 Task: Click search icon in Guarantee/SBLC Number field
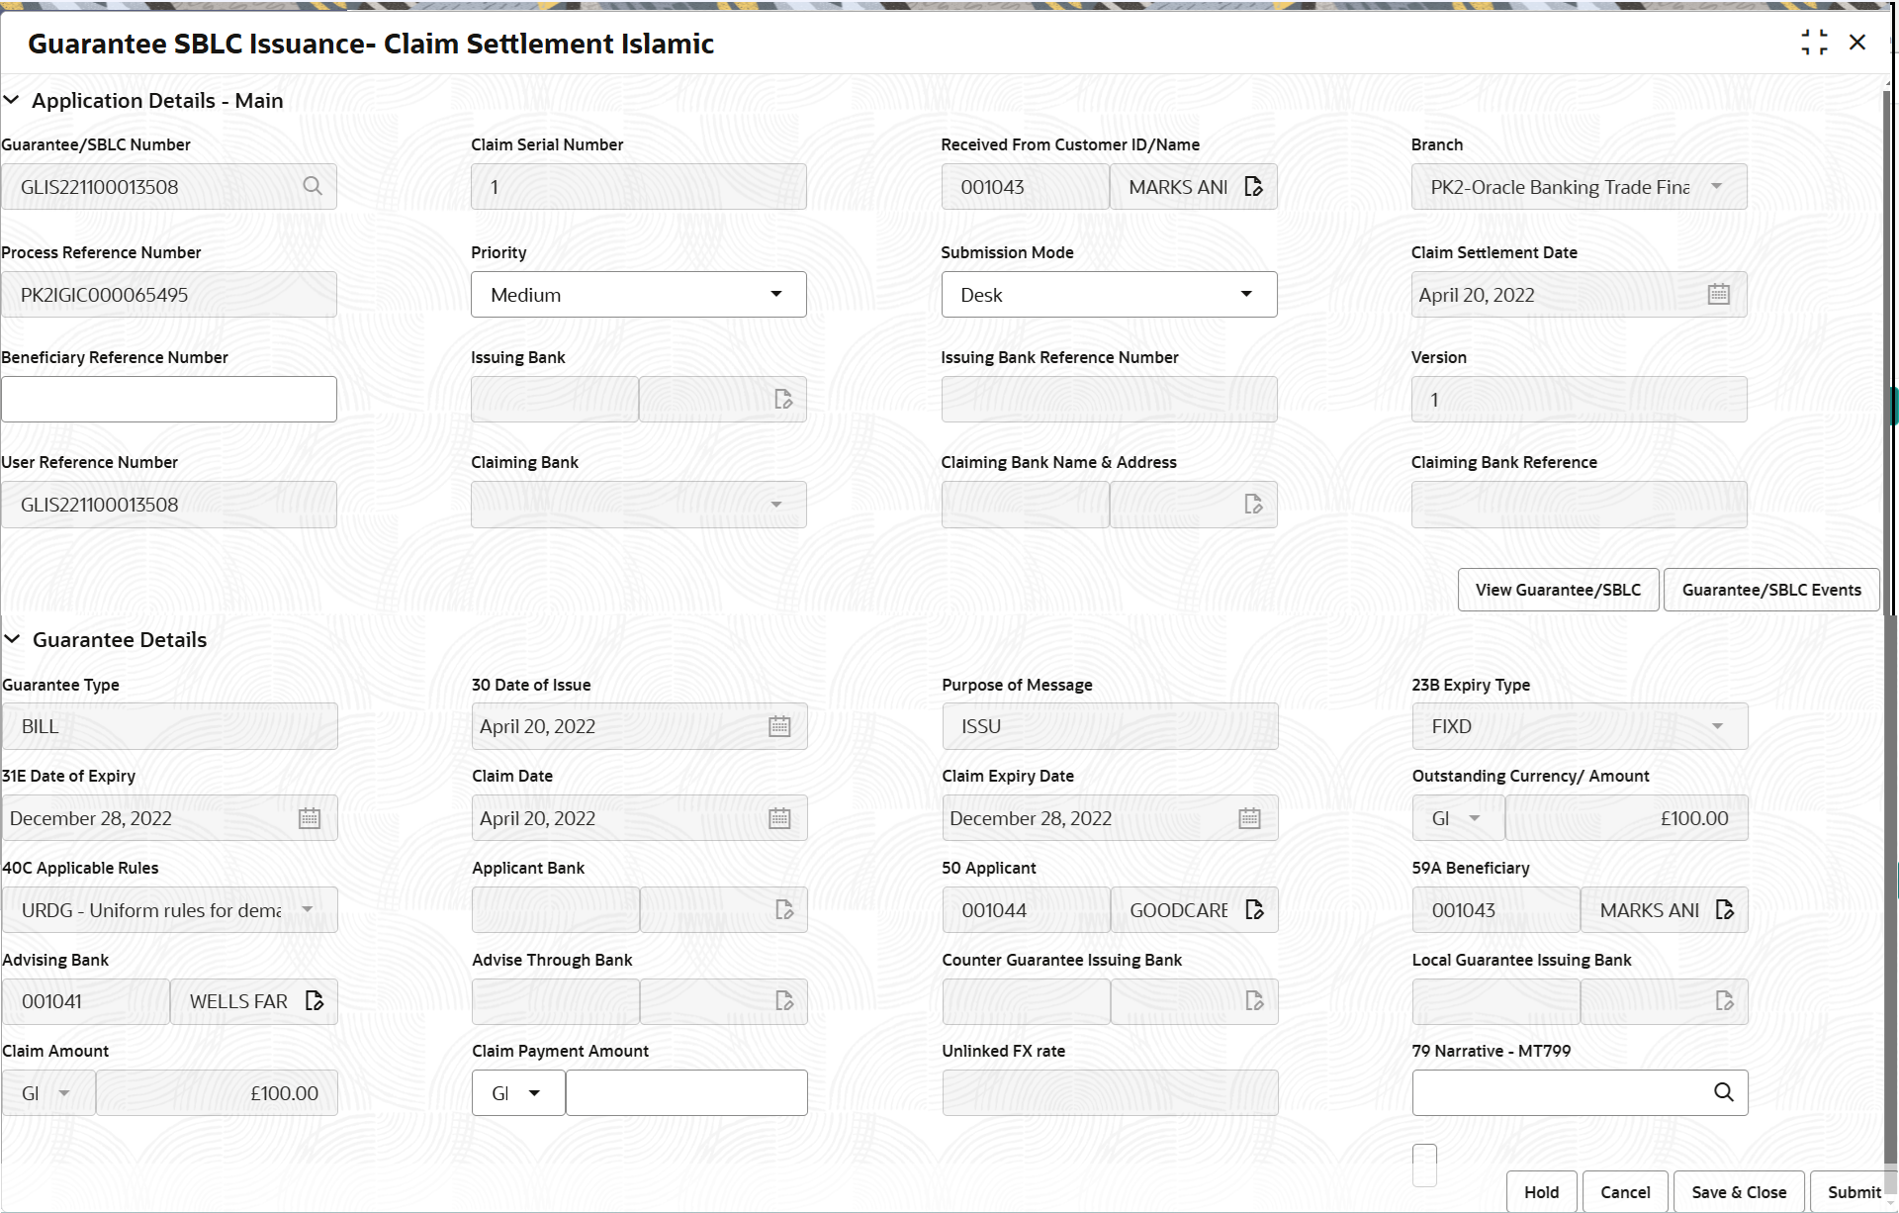point(313,186)
